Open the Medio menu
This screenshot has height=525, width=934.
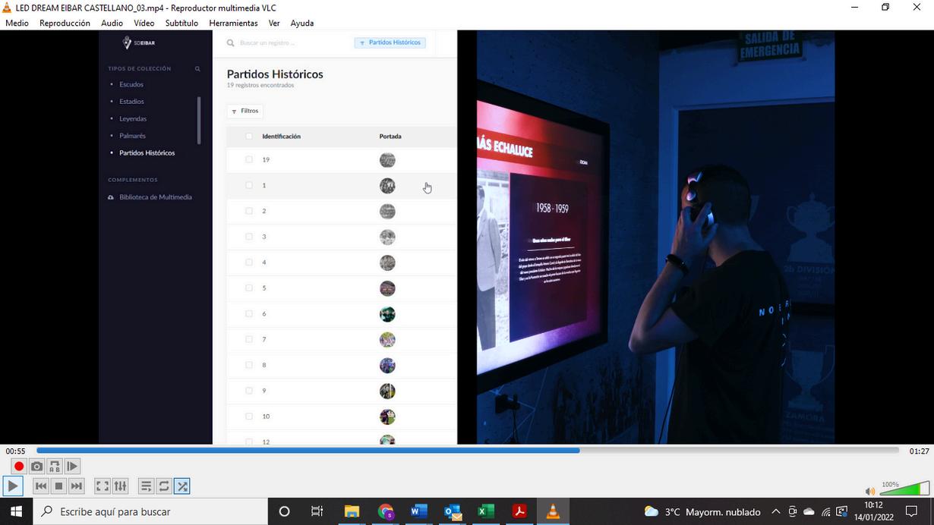[x=17, y=23]
